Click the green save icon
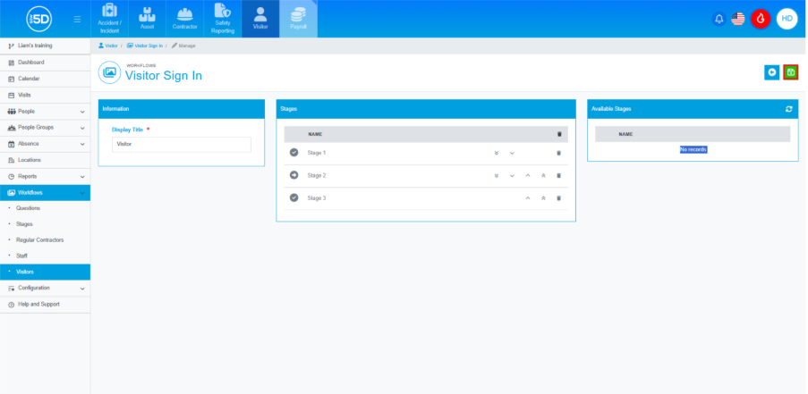Image resolution: width=808 pixels, height=394 pixels. click(x=790, y=72)
